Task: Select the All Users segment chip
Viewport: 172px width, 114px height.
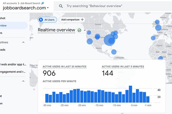Action: tap(47, 20)
